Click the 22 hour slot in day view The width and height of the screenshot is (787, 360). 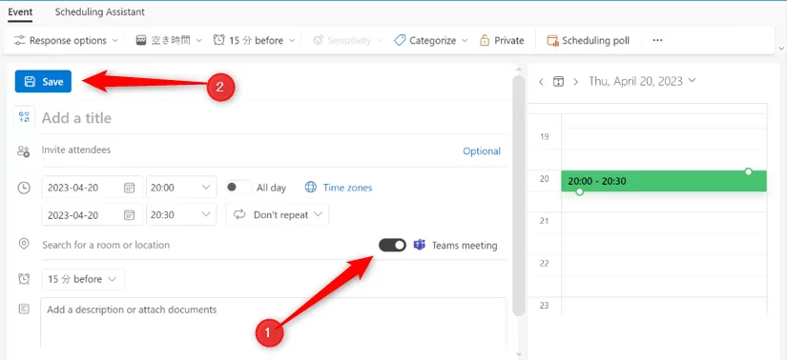664,276
